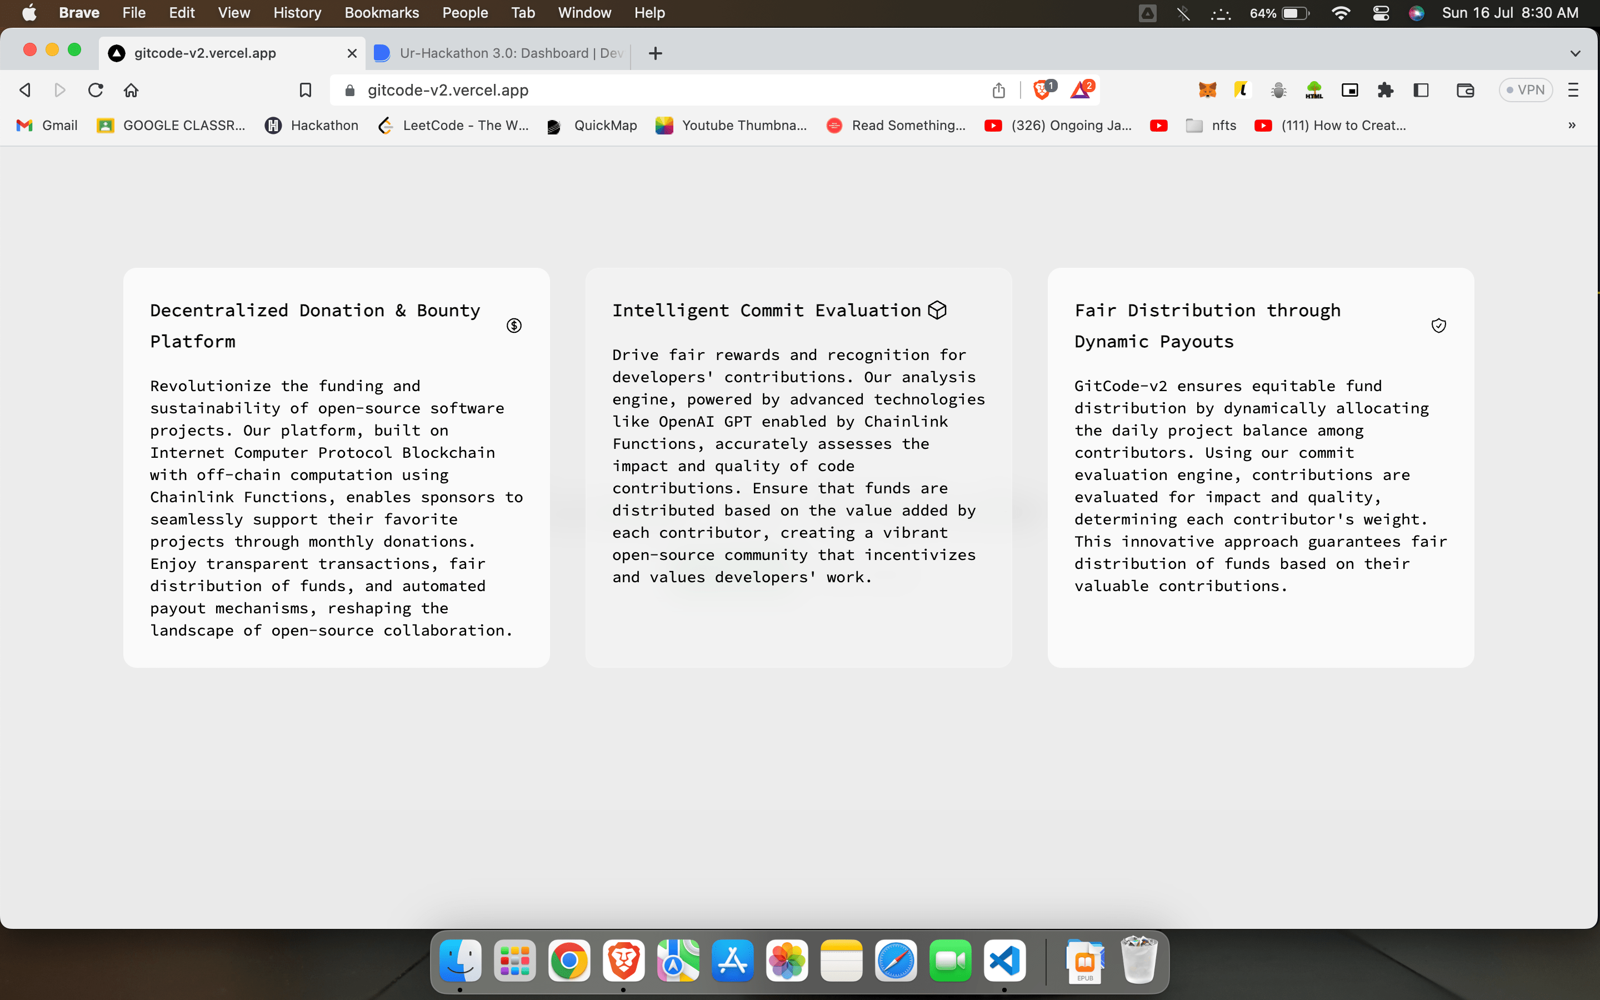The height and width of the screenshot is (1000, 1600).
Task: Open the MetaMask fox extension
Action: click(1207, 90)
